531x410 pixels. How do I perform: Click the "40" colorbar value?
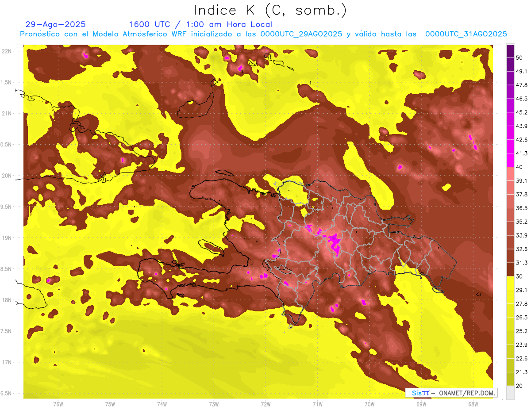(x=519, y=167)
